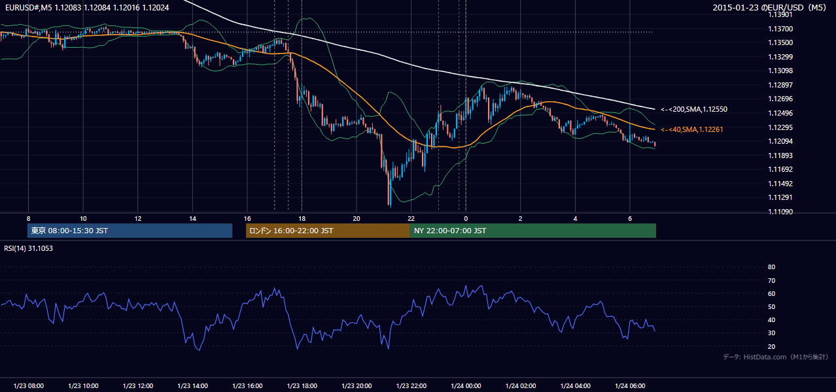Click RSI scale value 80
Image resolution: width=836 pixels, height=392 pixels.
[771, 267]
